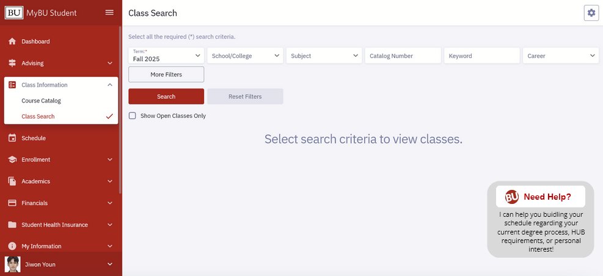Open the settings gear icon
Screen dimensions: 603x276
pyautogui.click(x=591, y=13)
